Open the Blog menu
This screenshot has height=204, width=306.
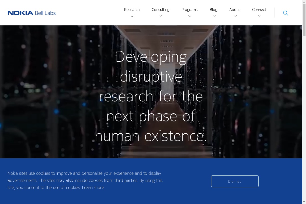coord(213,10)
